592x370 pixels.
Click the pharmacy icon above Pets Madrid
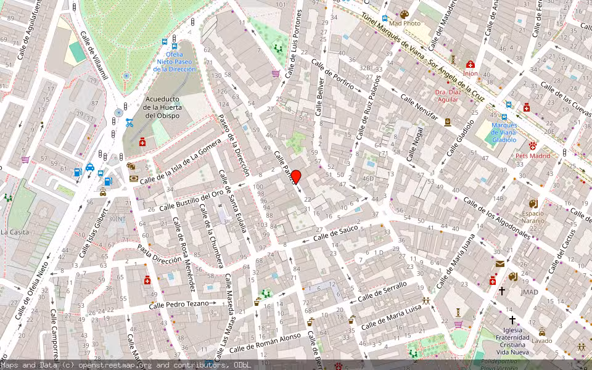pos(526,108)
